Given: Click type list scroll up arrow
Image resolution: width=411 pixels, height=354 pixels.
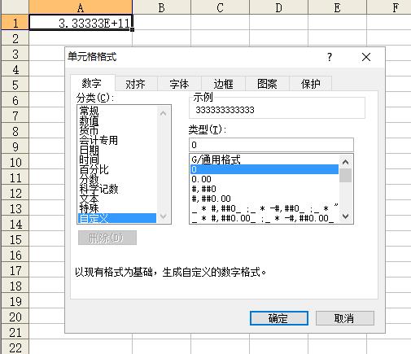Looking at the screenshot, I should 346,162.
